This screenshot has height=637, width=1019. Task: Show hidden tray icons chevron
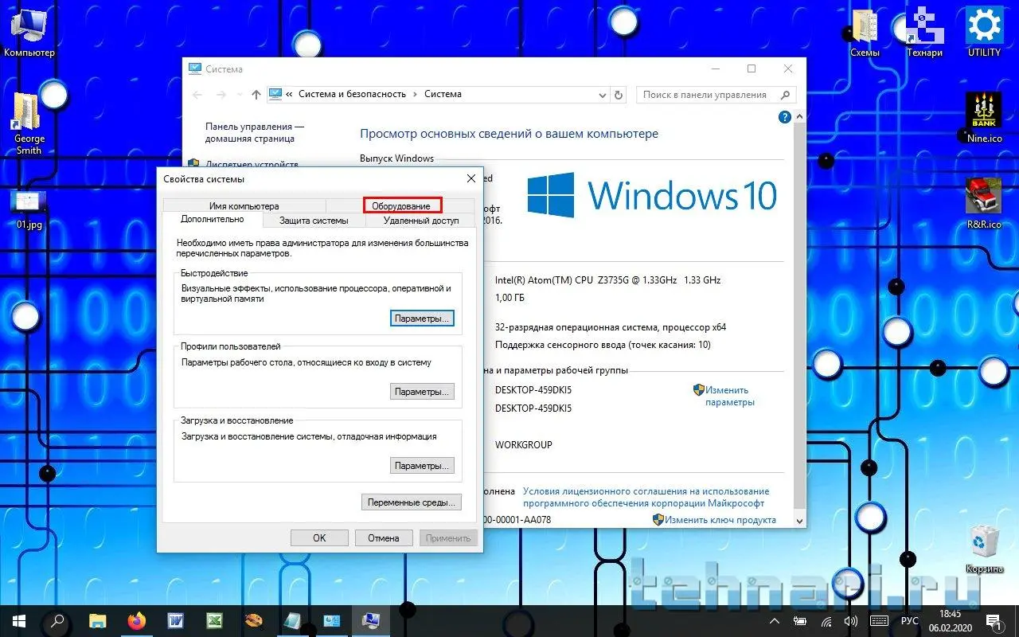tap(775, 621)
